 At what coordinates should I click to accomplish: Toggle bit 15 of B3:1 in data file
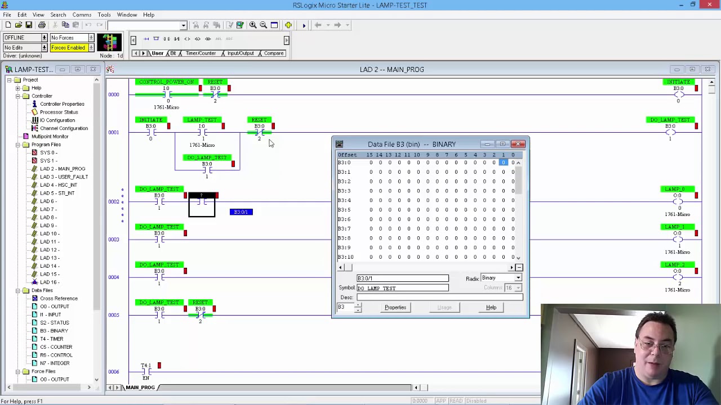pos(371,172)
